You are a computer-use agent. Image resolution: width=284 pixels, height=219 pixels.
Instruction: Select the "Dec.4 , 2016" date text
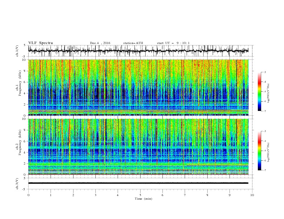100,43
